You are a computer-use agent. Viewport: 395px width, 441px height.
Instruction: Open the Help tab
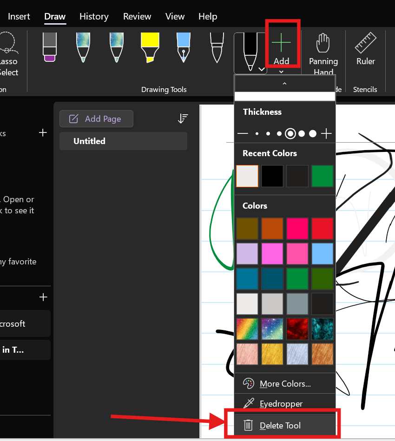(x=208, y=16)
